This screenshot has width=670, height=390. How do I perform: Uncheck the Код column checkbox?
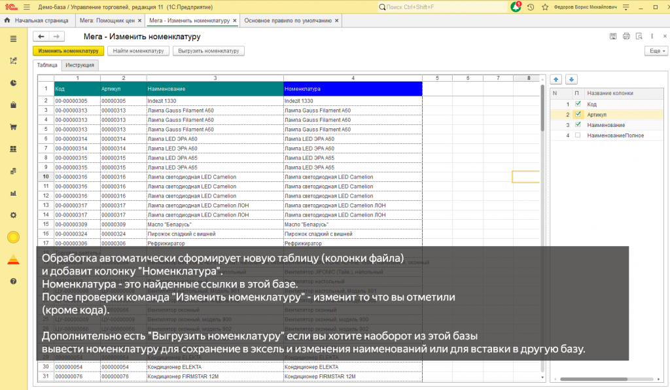[x=577, y=104]
